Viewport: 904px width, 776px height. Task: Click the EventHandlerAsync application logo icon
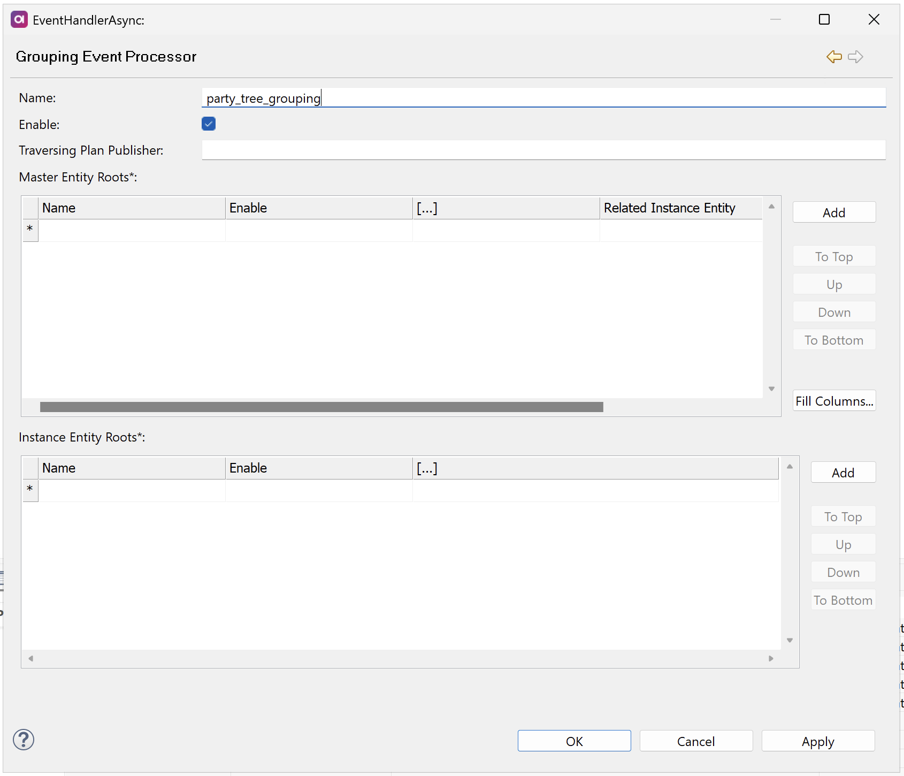19,19
